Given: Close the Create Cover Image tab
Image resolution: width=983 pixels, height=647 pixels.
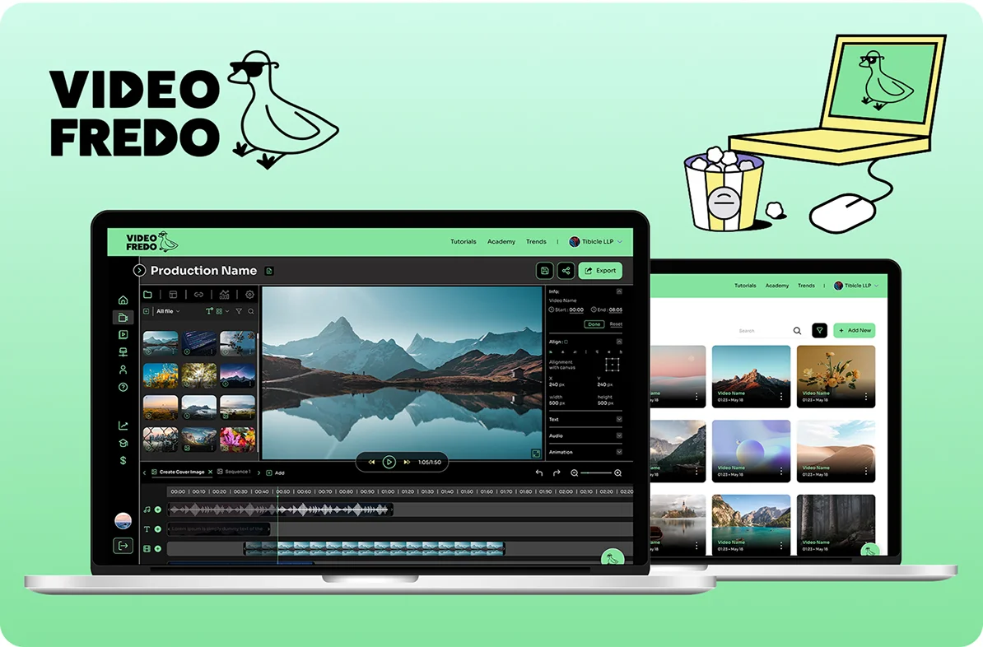Looking at the screenshot, I should 211,472.
